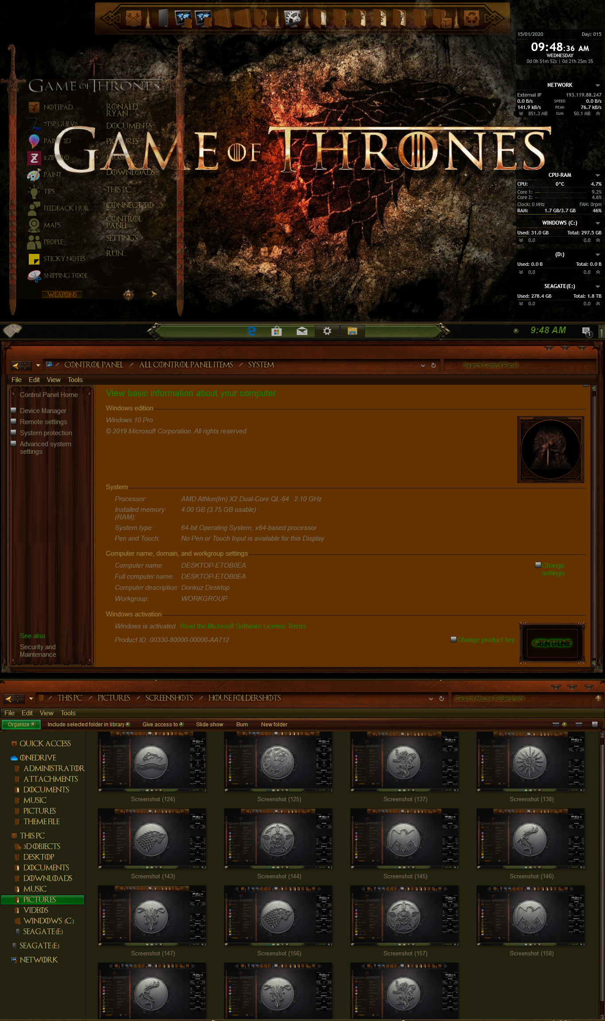Open File menu in Control Panel window
Viewport: 605px width, 1021px height.
coord(16,380)
